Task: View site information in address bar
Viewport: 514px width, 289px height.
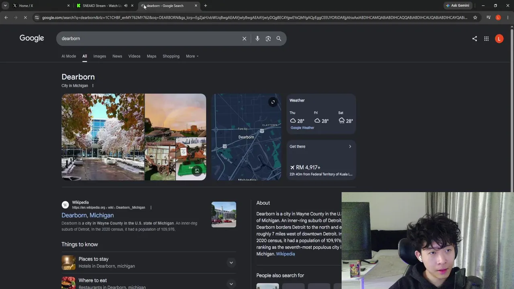Action: click(x=37, y=18)
